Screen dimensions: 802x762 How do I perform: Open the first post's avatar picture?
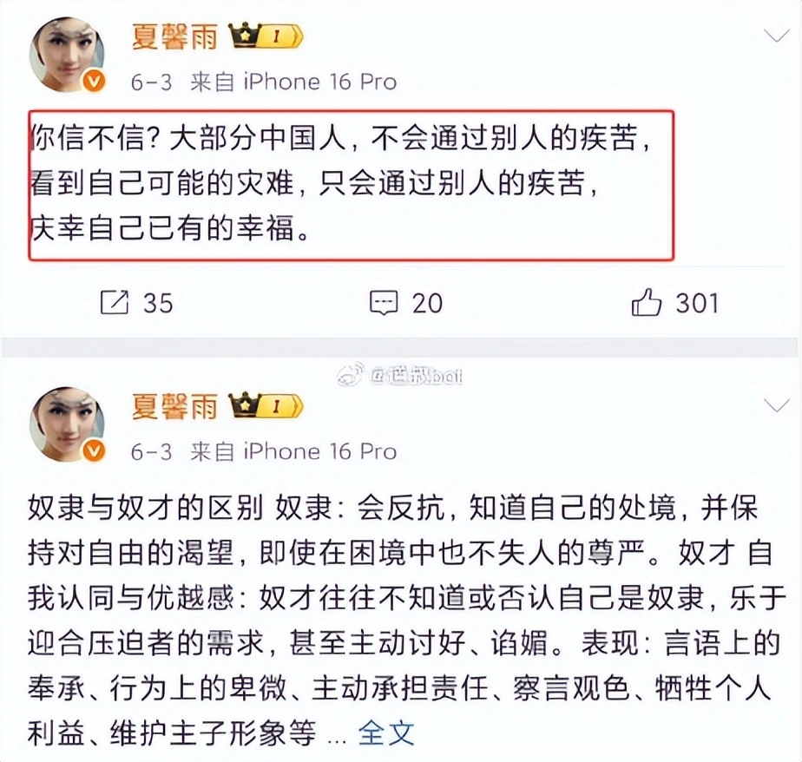(67, 54)
